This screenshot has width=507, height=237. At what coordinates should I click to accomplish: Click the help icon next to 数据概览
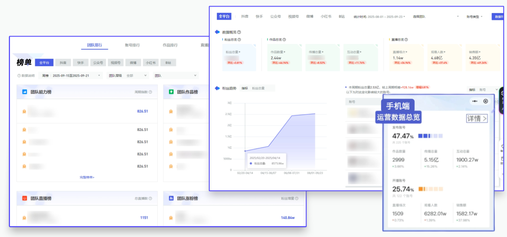point(239,32)
